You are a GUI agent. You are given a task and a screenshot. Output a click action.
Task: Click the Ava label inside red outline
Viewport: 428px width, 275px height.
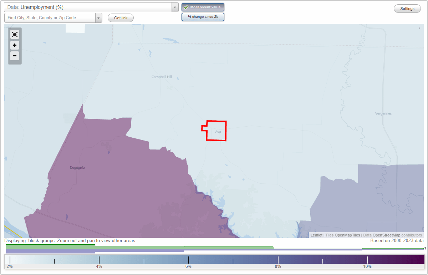coord(218,132)
